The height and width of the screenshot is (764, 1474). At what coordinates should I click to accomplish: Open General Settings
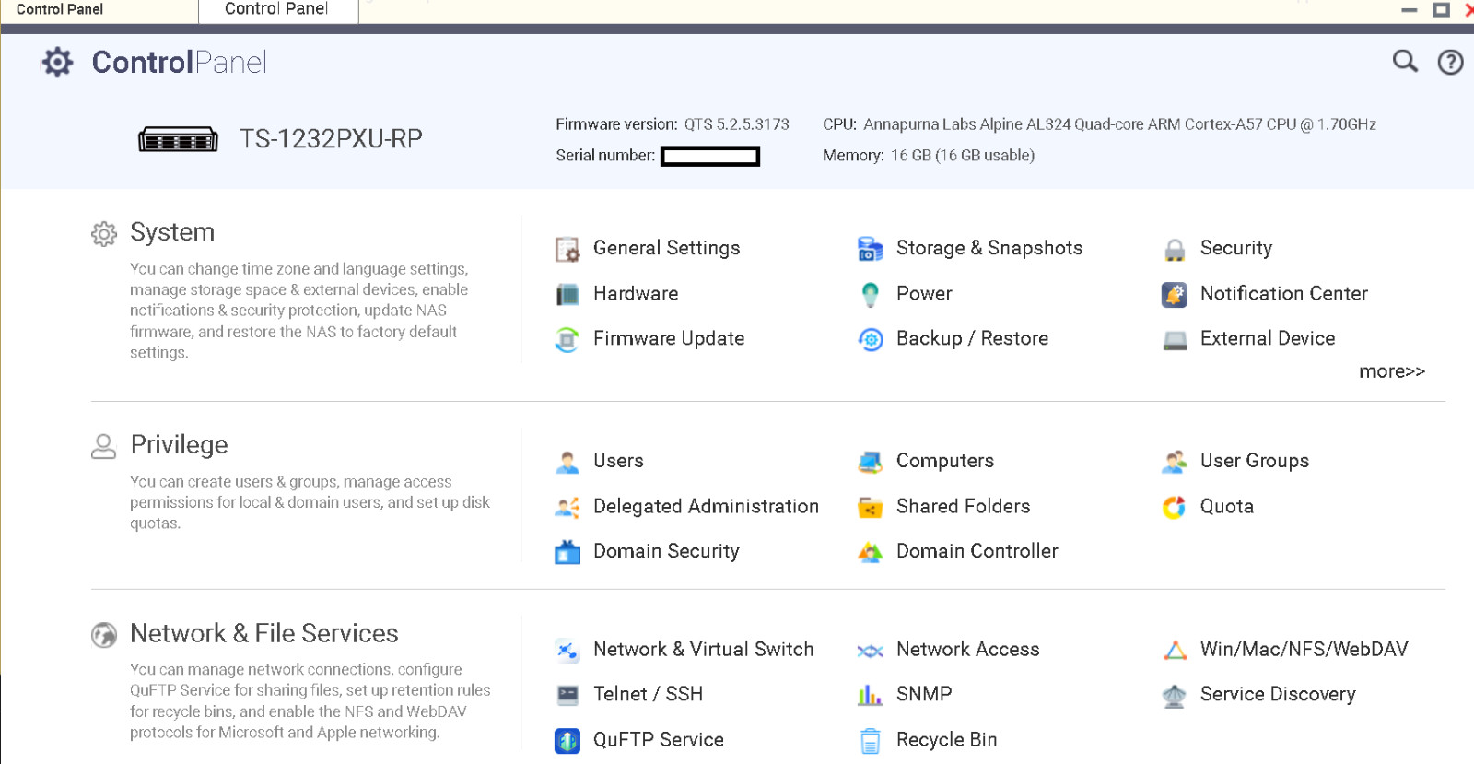pyautogui.click(x=666, y=248)
